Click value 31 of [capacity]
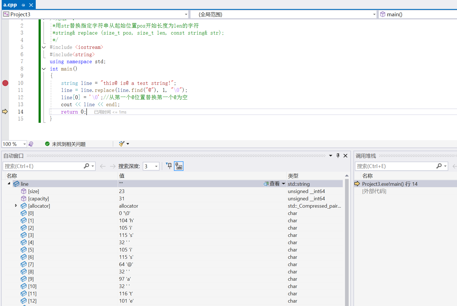 point(122,199)
